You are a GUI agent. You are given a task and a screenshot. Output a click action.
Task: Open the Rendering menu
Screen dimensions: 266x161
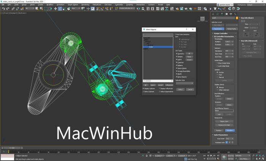point(85,5)
